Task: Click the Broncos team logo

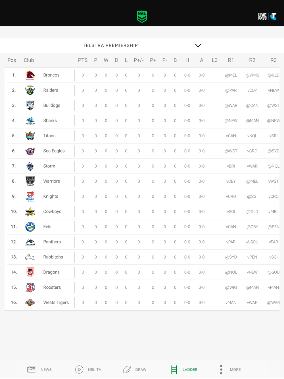Action: (x=30, y=75)
